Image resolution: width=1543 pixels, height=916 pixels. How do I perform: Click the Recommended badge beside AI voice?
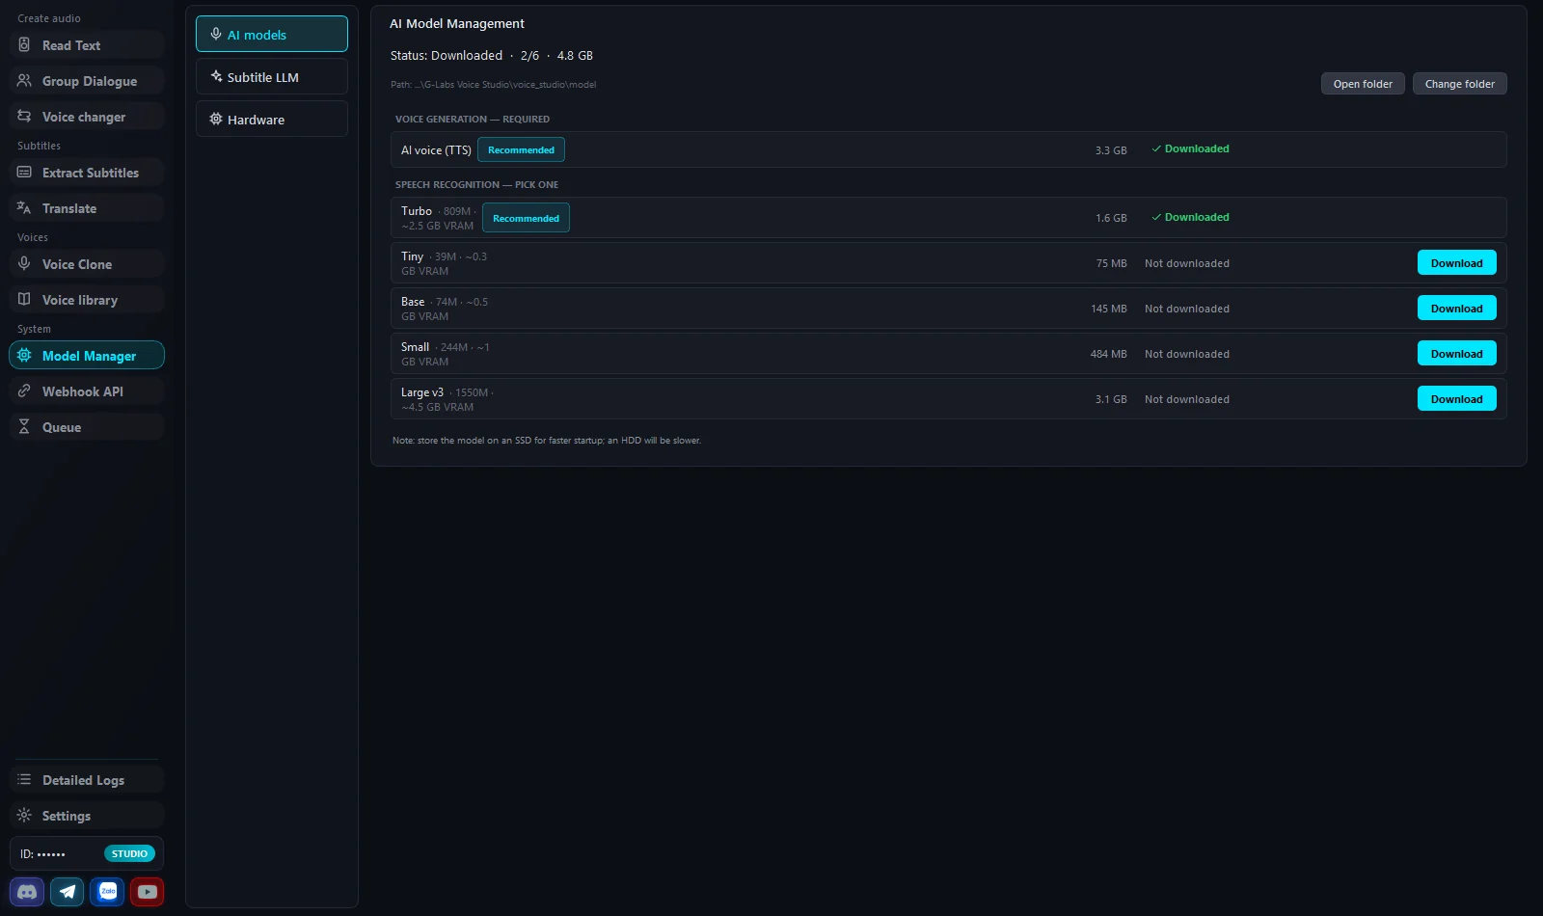click(x=521, y=149)
